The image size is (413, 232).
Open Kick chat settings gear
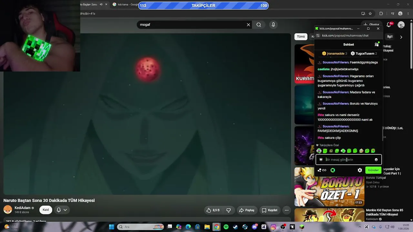point(360,170)
